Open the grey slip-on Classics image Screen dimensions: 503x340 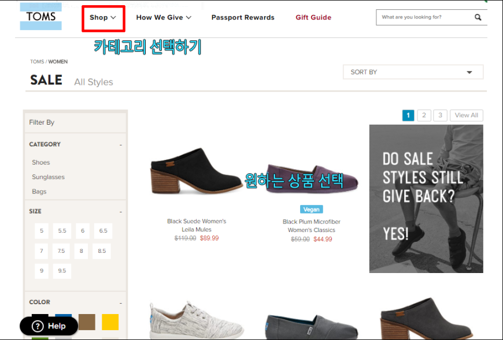pos(312,327)
